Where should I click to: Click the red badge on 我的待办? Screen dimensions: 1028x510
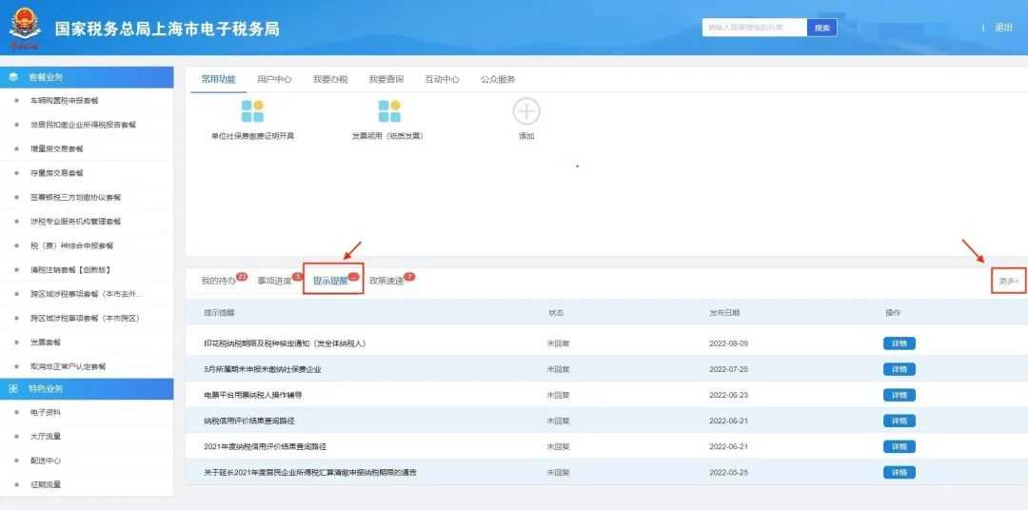[x=242, y=276]
